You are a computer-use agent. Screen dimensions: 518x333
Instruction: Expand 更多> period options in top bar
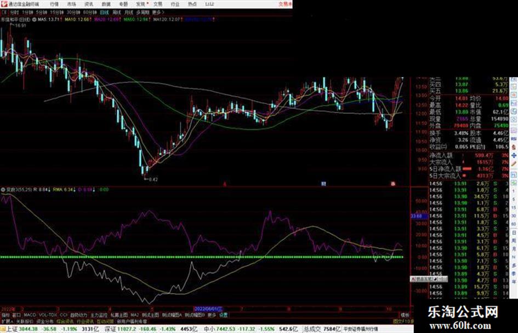coord(158,13)
